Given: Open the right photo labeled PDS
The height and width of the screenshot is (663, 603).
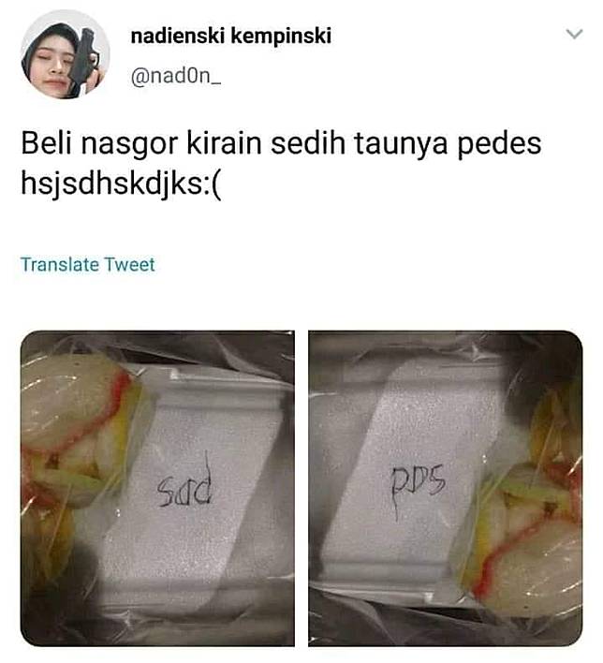Looking at the screenshot, I should click(x=446, y=489).
